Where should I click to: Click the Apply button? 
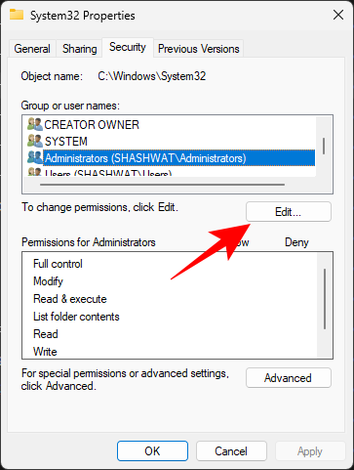(310, 451)
